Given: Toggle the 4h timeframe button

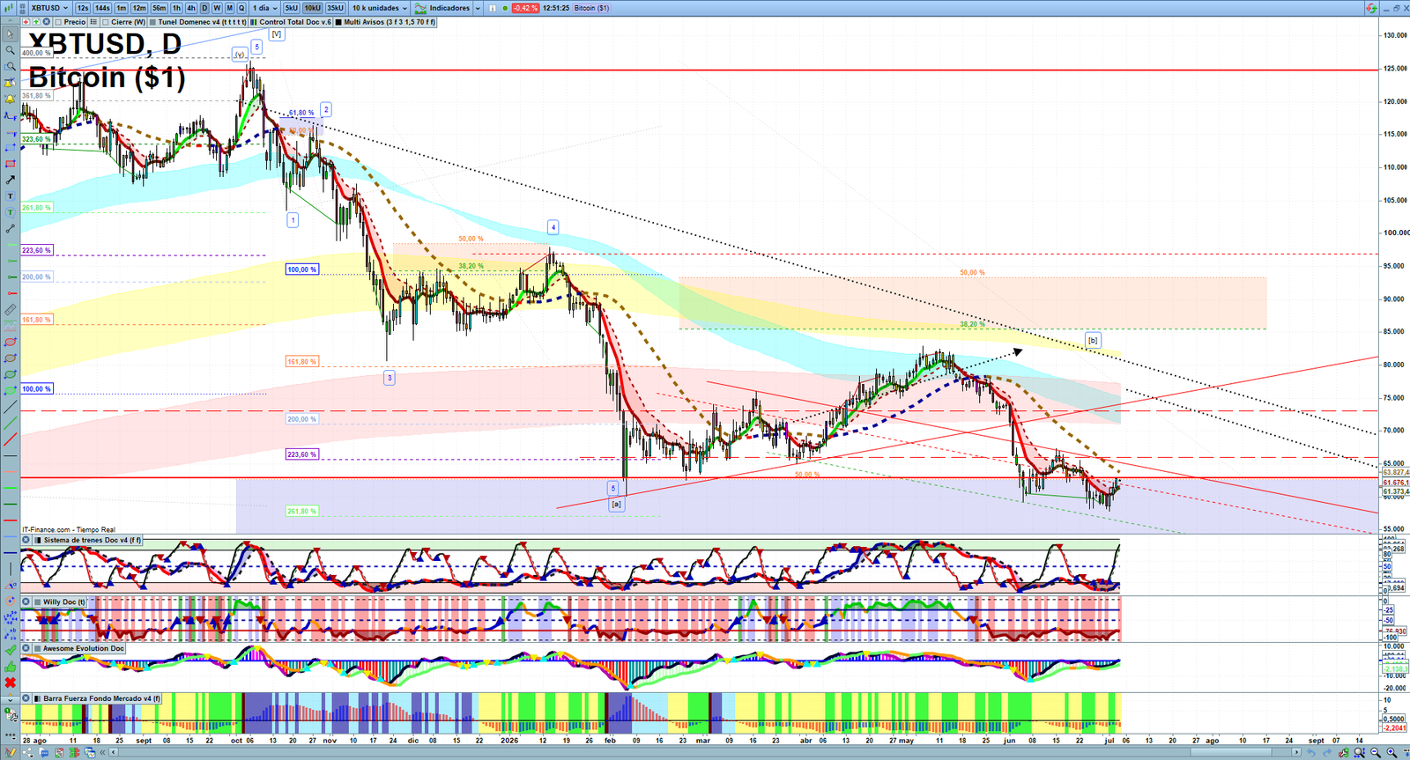Looking at the screenshot, I should tap(190, 8).
